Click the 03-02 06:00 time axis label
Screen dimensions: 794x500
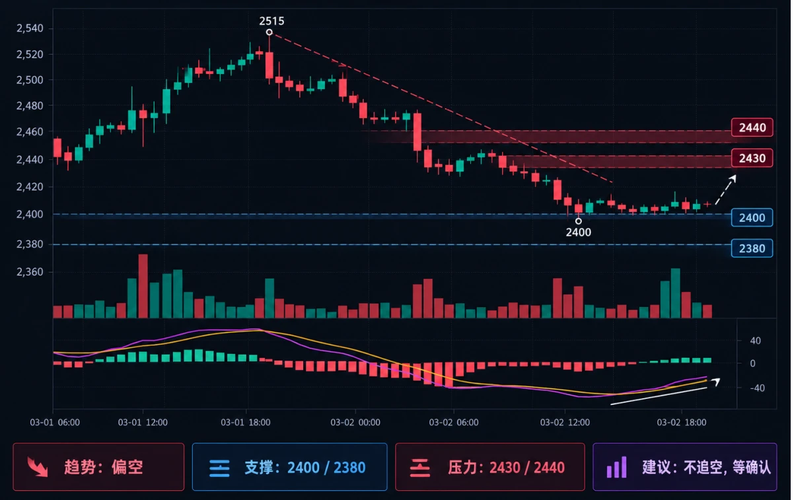click(x=454, y=421)
